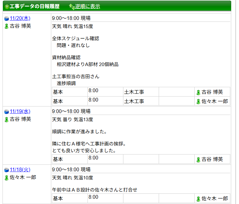The height and width of the screenshot is (204, 239).
Task: Click the header bullet icon beside 工事データの日報履歴
Action: click(7, 7)
